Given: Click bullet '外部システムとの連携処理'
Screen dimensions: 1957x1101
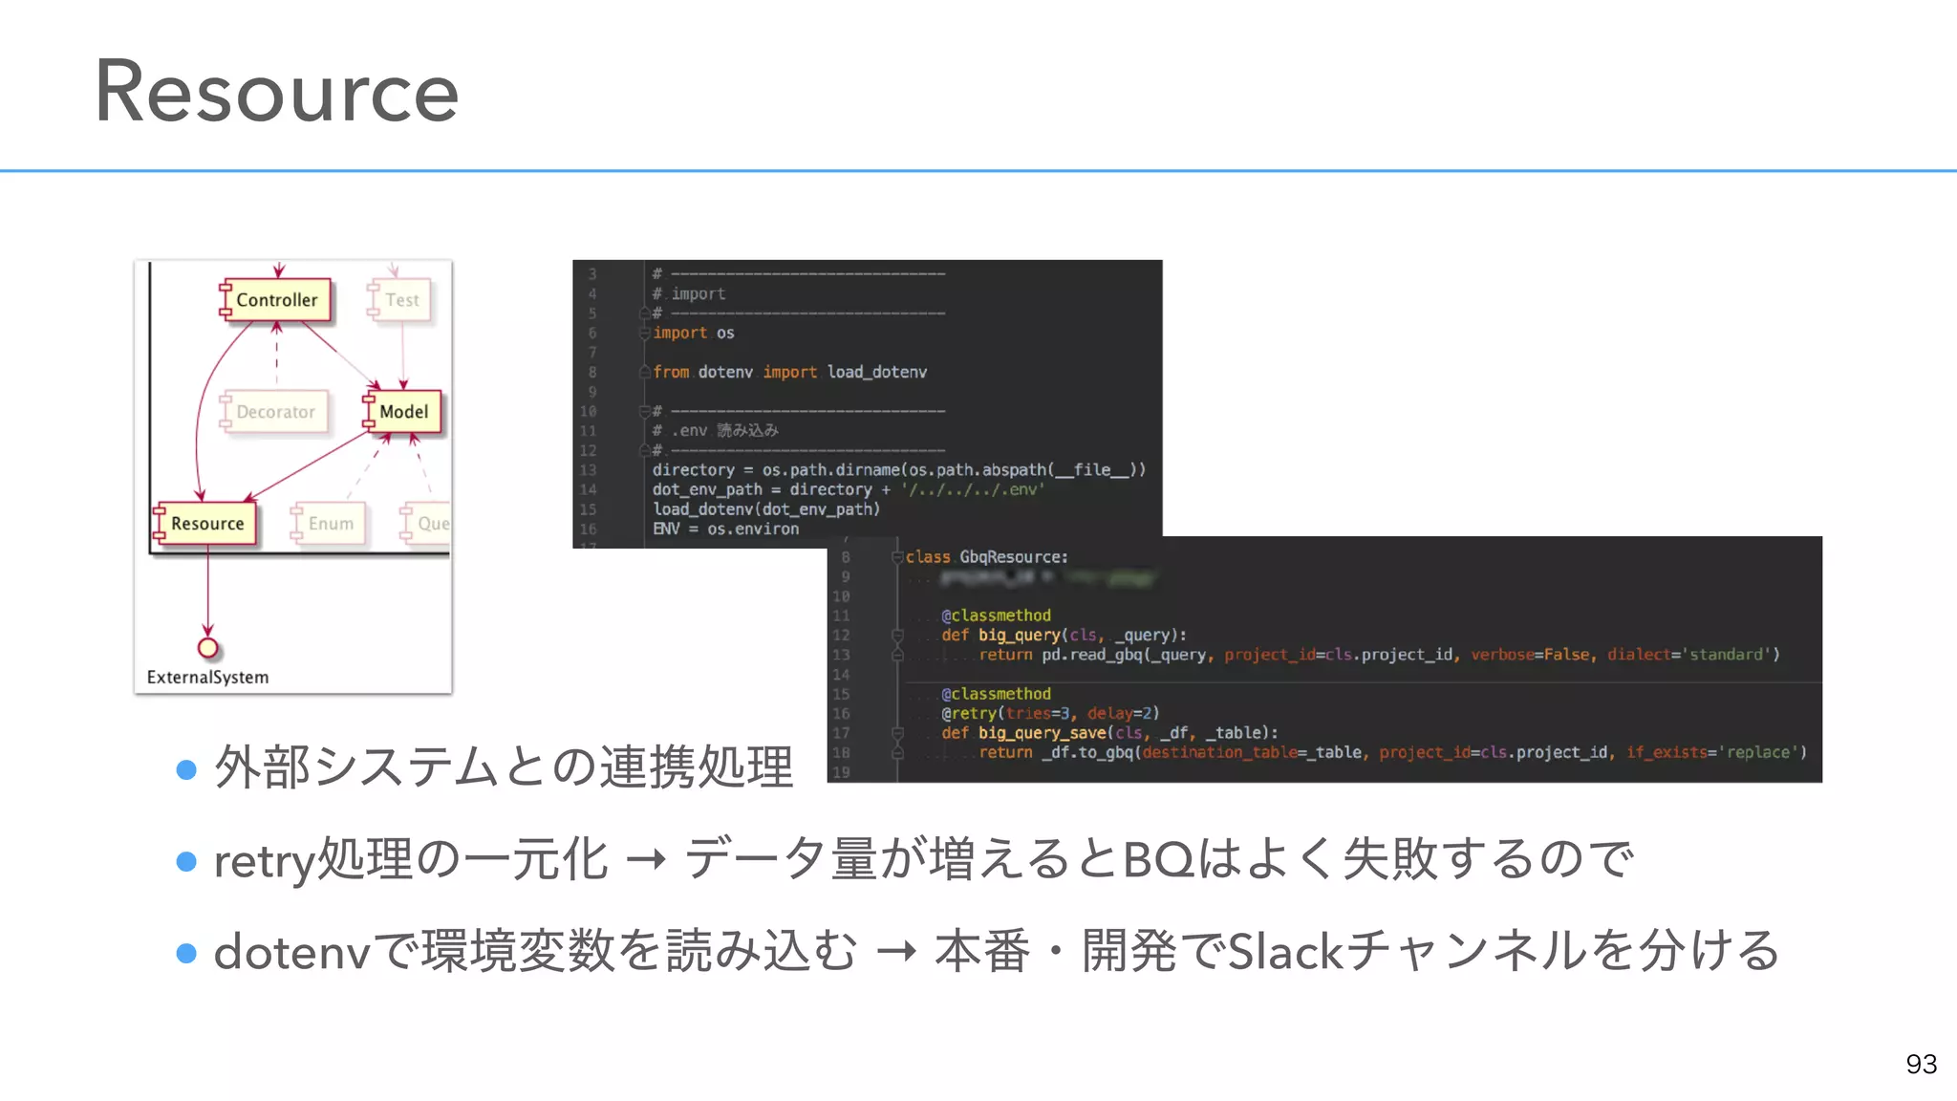Looking at the screenshot, I should [504, 767].
